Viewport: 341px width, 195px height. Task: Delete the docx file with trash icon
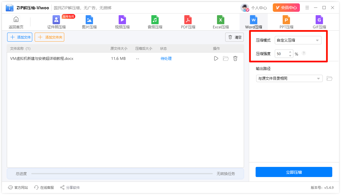click(235, 58)
